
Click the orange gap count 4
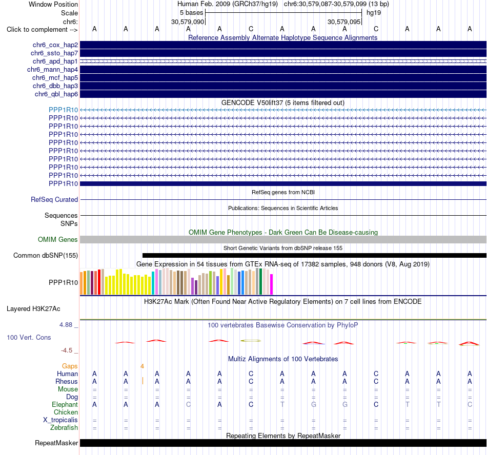pyautogui.click(x=142, y=366)
